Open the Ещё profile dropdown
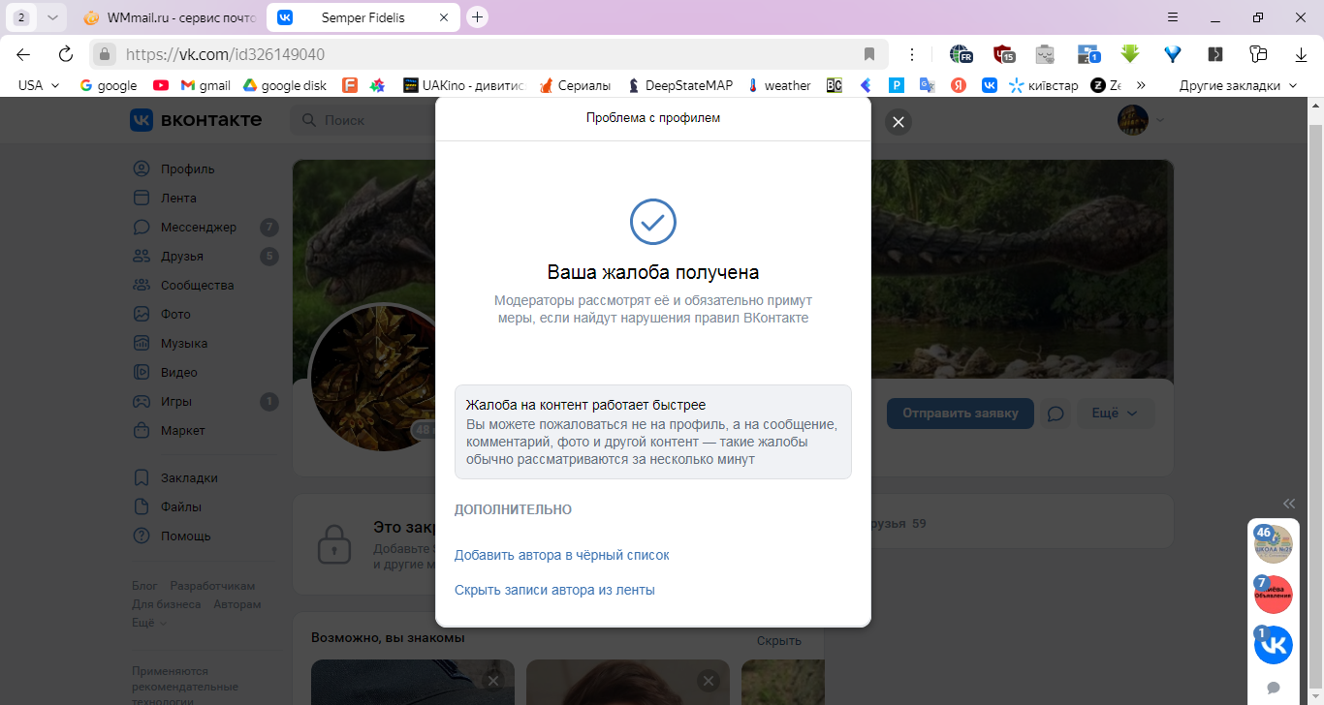The width and height of the screenshot is (1324, 705). (x=1115, y=413)
